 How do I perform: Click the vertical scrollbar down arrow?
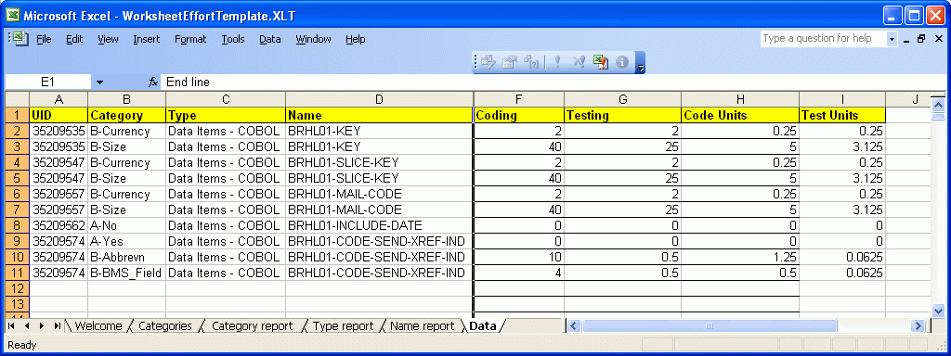[x=938, y=311]
